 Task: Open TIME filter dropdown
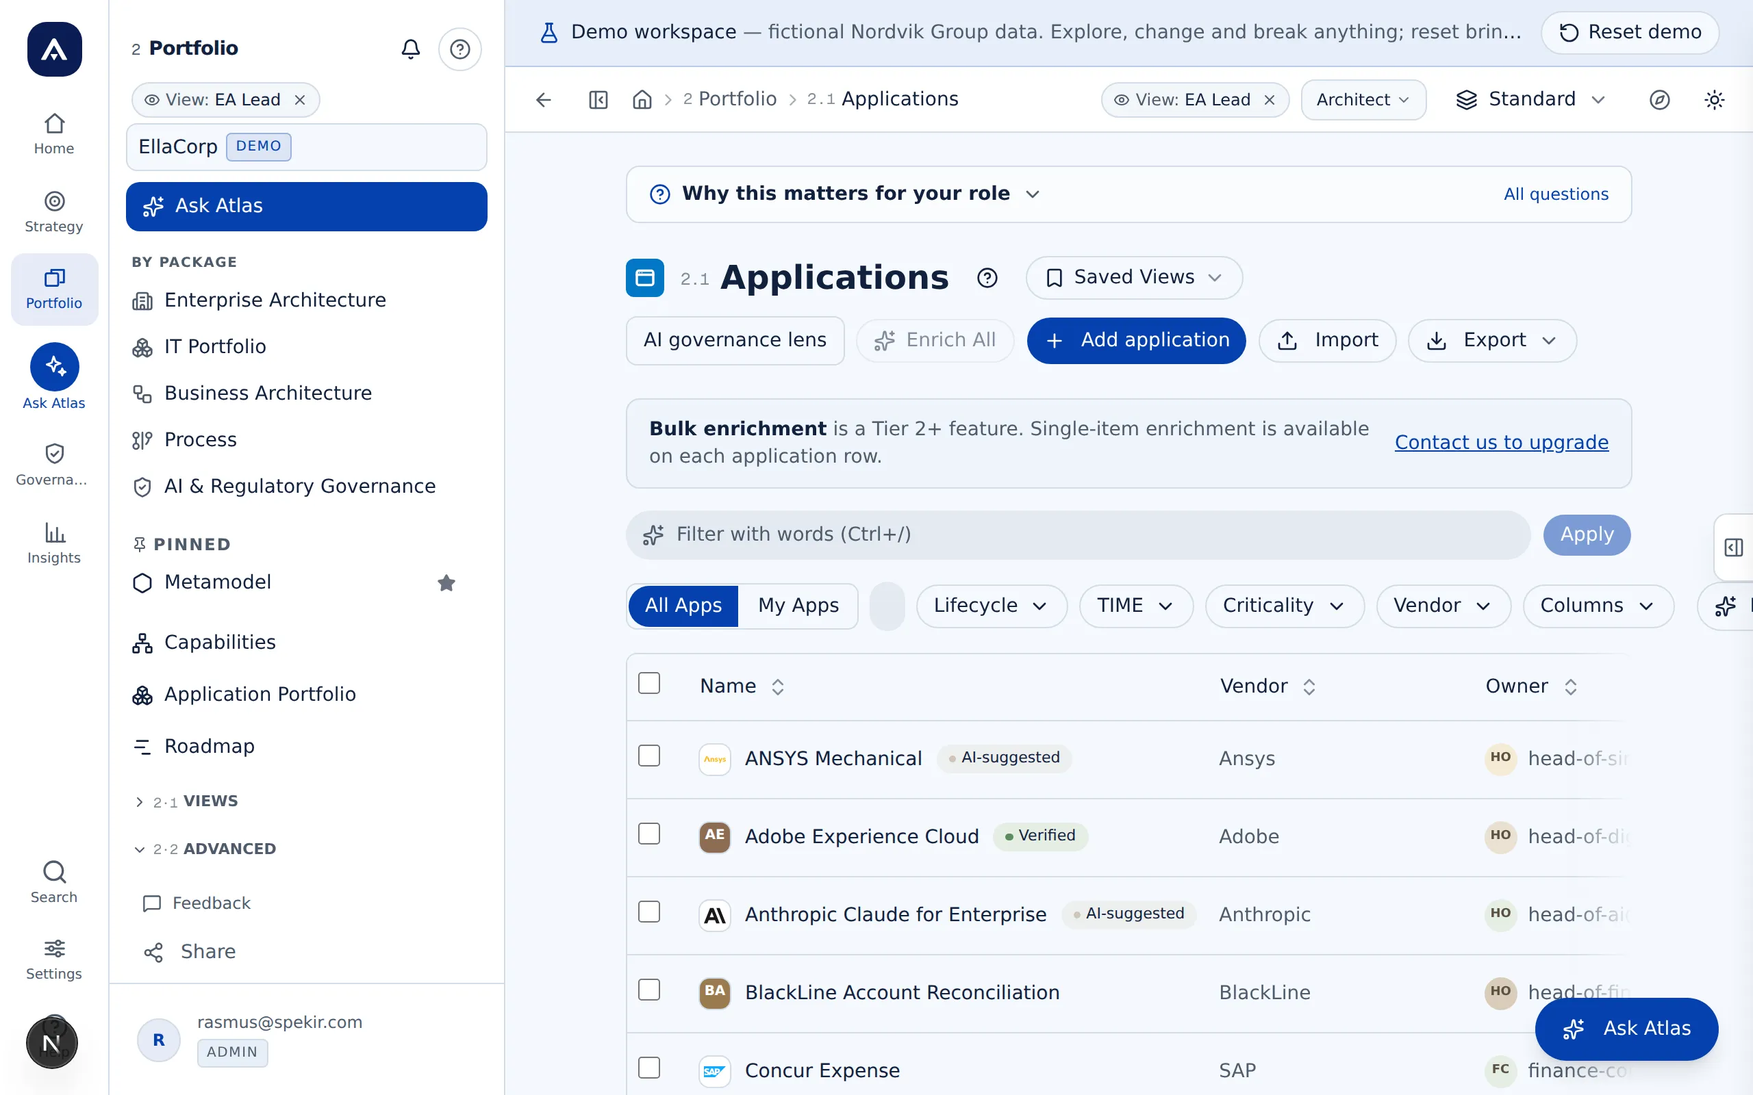tap(1136, 606)
